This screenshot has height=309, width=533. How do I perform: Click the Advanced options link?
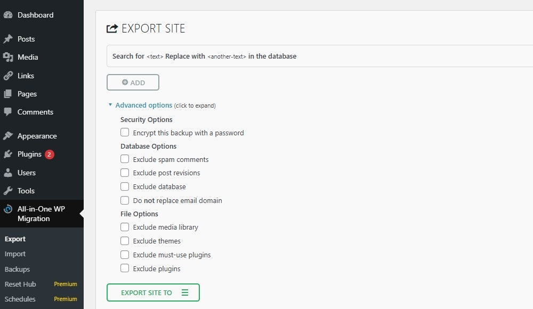click(x=144, y=105)
